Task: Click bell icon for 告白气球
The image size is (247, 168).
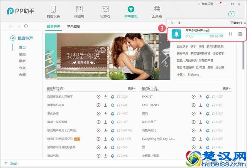Action: pos(113,156)
